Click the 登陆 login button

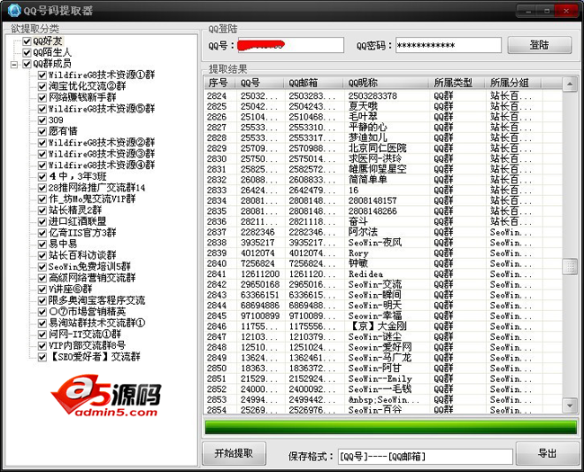tap(540, 45)
